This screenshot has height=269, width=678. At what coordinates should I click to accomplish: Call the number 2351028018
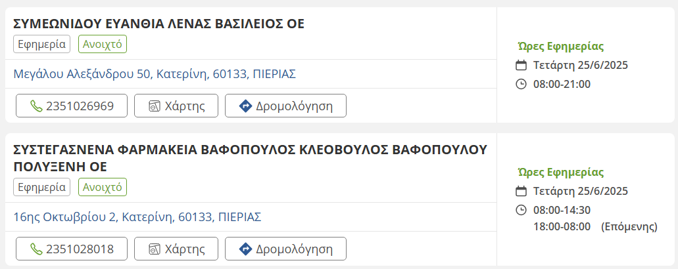click(72, 249)
